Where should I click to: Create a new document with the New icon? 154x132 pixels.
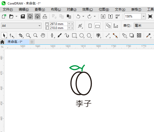coord(4,16)
